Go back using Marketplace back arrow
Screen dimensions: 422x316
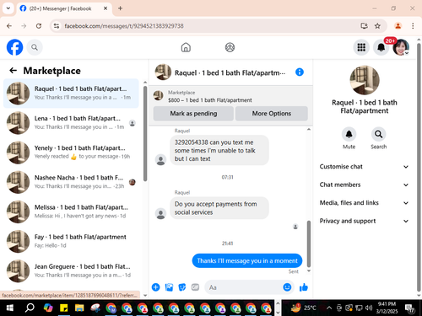coord(14,71)
